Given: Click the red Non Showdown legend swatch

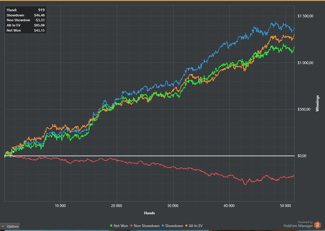Looking at the screenshot, I should coord(131,226).
